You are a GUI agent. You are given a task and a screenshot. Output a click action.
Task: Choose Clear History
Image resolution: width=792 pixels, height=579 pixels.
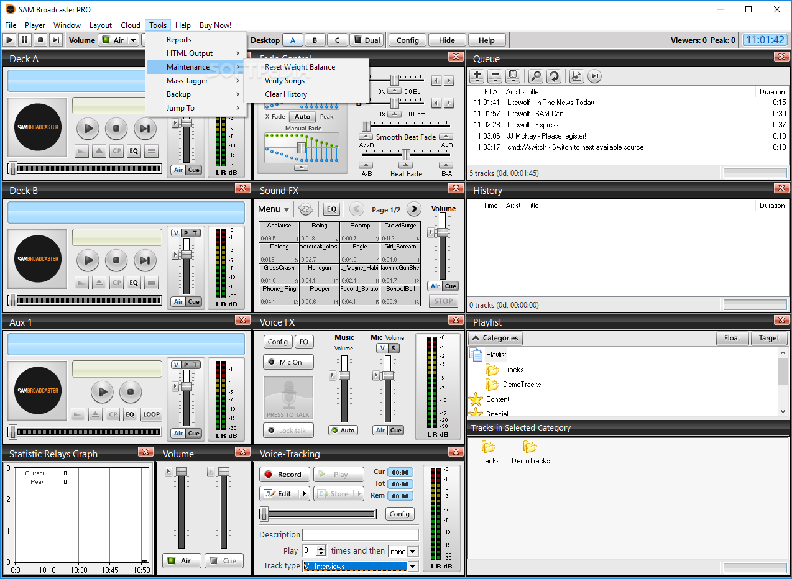click(x=306, y=94)
